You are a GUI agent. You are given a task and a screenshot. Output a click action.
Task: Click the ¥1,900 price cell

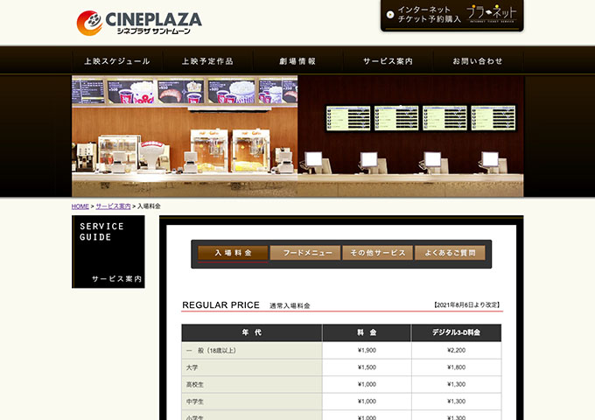tap(367, 350)
